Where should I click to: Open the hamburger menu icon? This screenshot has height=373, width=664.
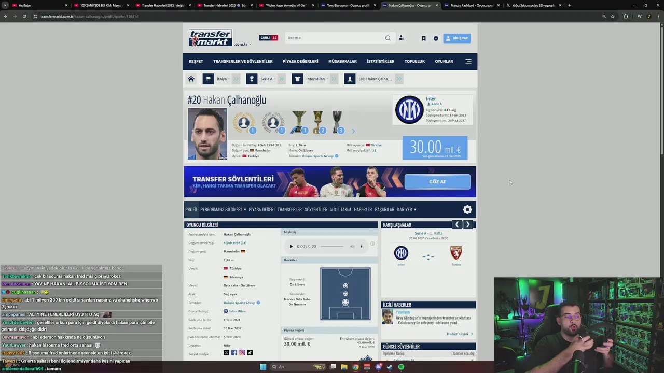(x=468, y=62)
